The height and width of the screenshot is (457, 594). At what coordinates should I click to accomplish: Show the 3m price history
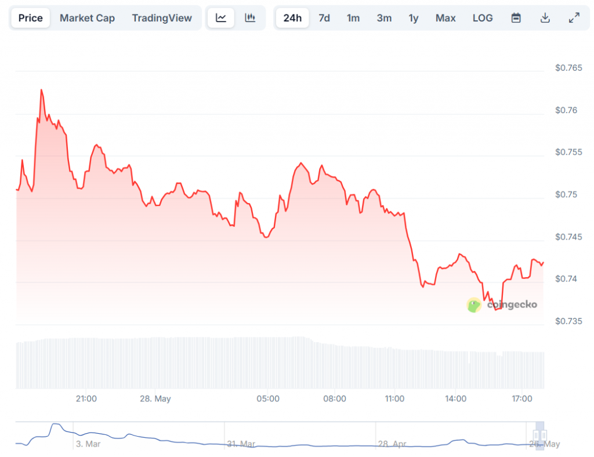[383, 18]
